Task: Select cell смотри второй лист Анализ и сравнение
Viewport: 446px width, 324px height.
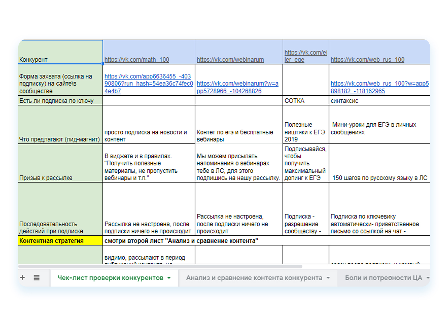Action: point(267,241)
